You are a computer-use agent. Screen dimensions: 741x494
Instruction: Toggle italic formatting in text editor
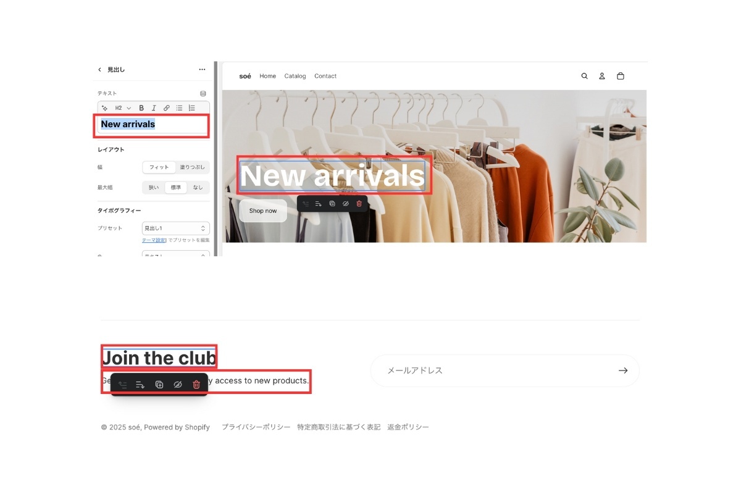(154, 108)
